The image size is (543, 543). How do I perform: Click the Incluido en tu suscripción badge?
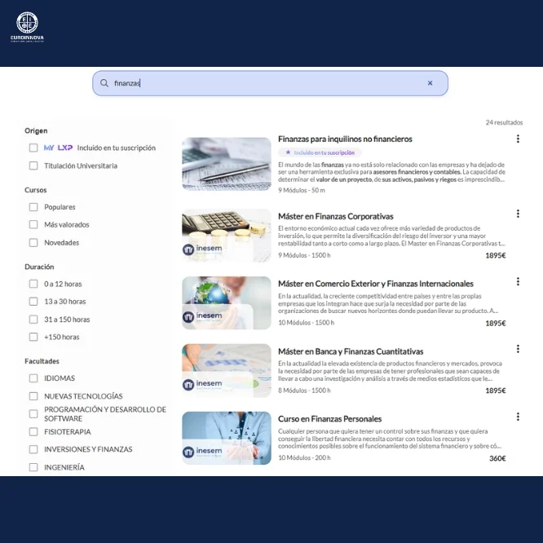coord(320,152)
